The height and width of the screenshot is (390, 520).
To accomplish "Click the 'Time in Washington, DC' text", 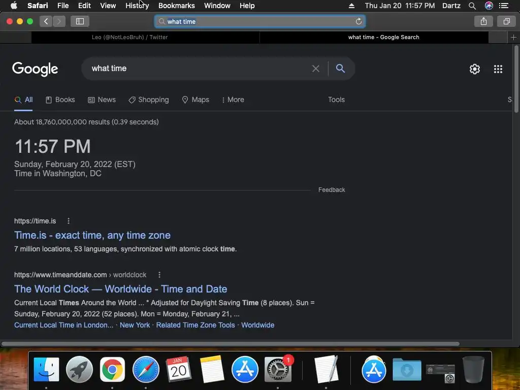I will [x=58, y=174].
